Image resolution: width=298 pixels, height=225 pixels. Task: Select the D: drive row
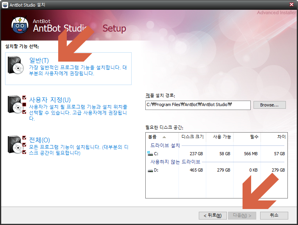[216, 170]
